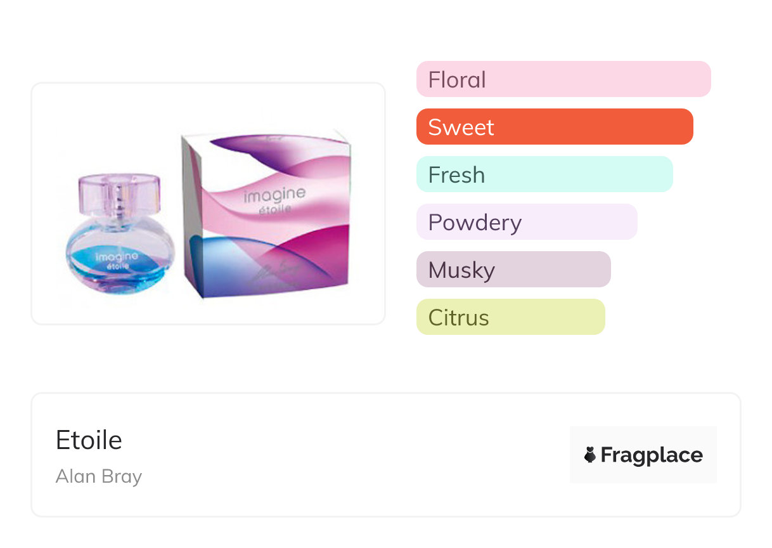This screenshot has width=772, height=548.
Task: Click the 'imagine étoile' text on the box
Action: pyautogui.click(x=275, y=200)
